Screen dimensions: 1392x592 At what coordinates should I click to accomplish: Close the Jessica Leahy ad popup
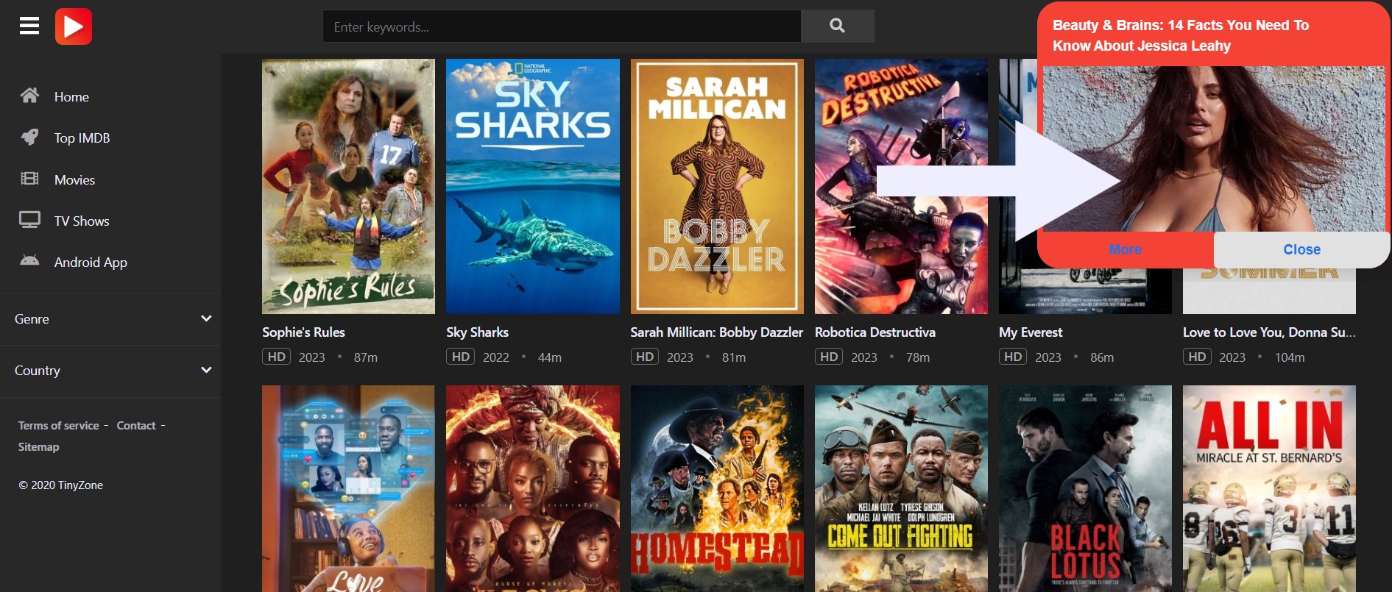click(1301, 250)
